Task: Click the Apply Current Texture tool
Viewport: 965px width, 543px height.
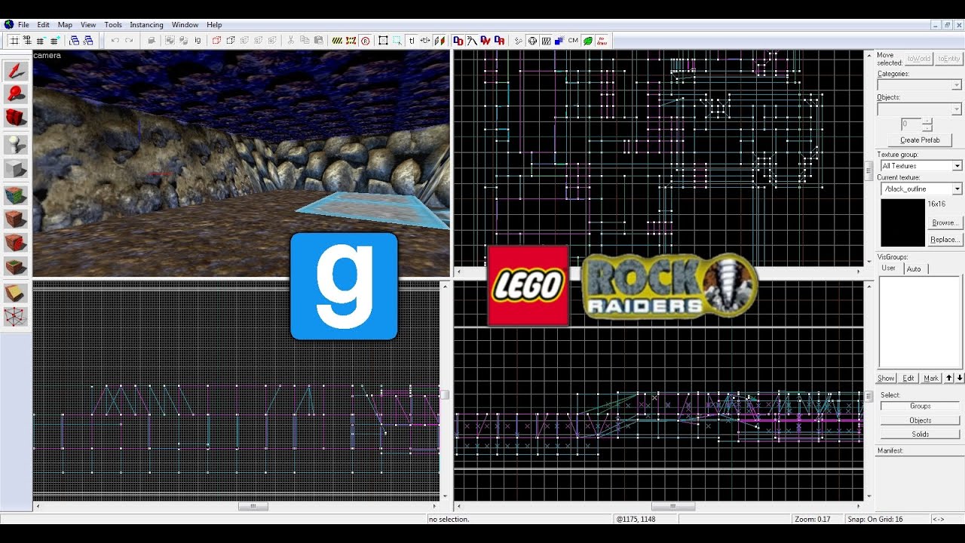Action: [16, 219]
